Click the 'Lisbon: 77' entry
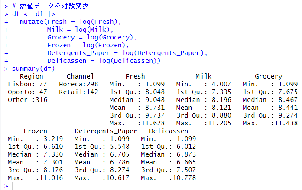 pos(28,84)
